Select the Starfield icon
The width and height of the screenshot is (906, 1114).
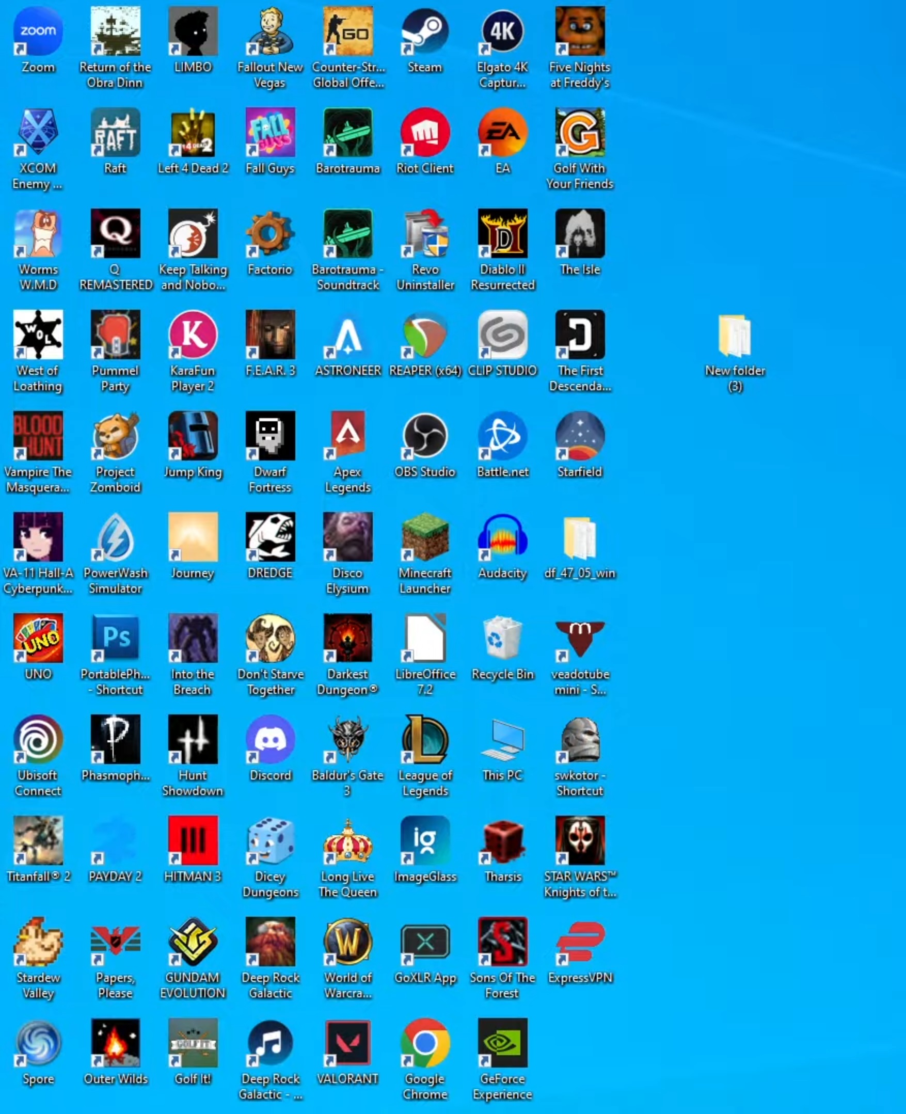tap(580, 436)
